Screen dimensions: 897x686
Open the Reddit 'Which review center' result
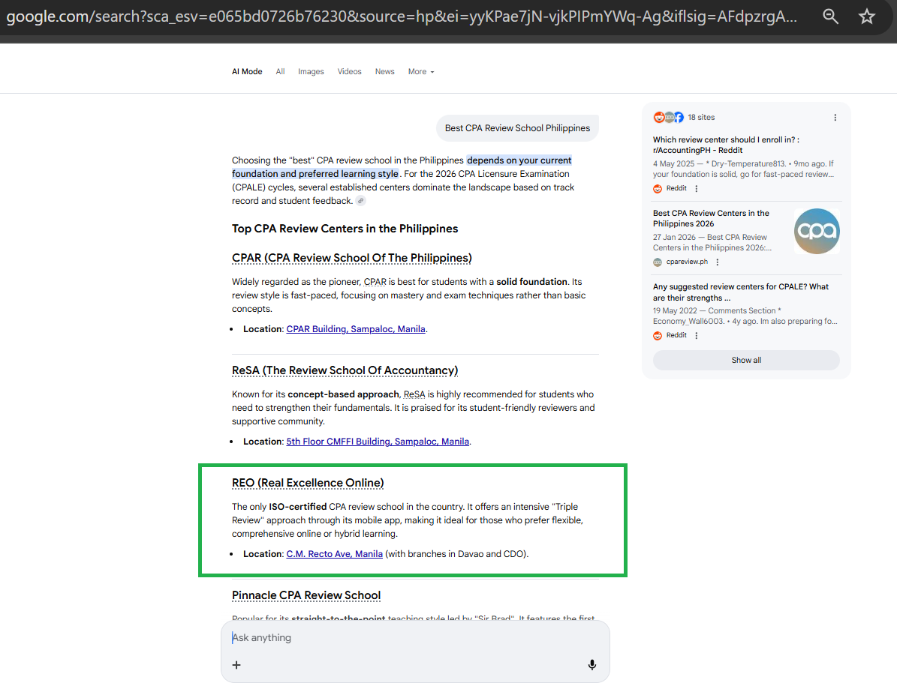click(x=725, y=145)
